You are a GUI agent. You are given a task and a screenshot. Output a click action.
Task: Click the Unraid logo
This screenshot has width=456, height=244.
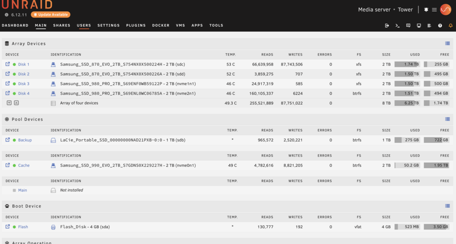tap(27, 5)
